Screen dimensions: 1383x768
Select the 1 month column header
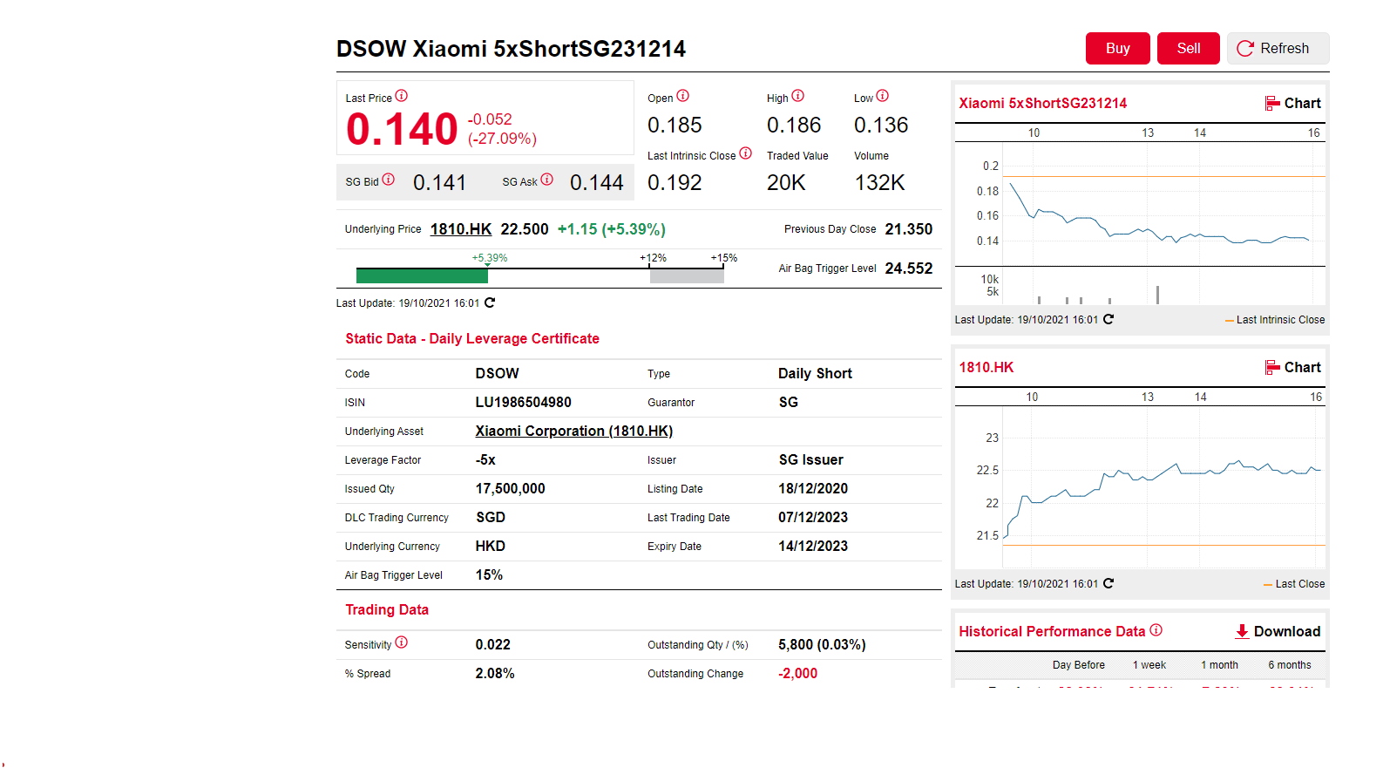tap(1220, 665)
